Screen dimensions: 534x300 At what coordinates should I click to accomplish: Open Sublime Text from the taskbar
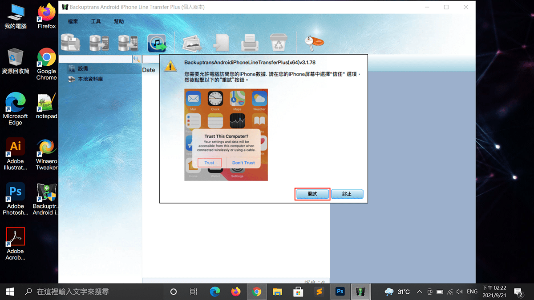point(319,292)
